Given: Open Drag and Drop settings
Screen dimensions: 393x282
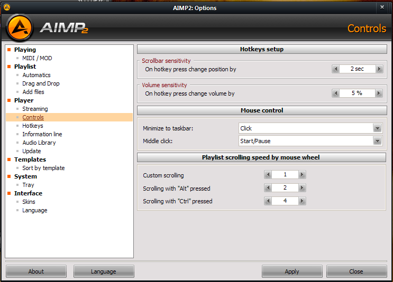Looking at the screenshot, I should pos(41,83).
